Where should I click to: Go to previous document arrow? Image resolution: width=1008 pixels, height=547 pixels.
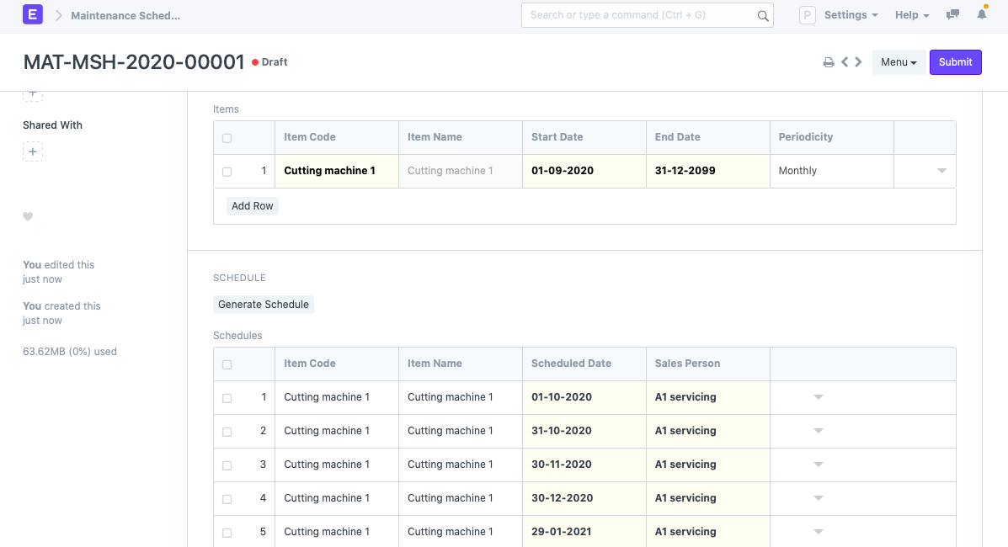click(x=845, y=61)
